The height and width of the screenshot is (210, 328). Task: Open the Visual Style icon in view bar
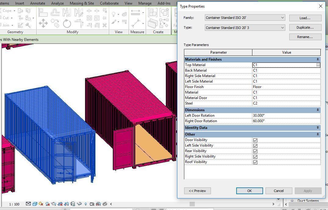(35, 204)
